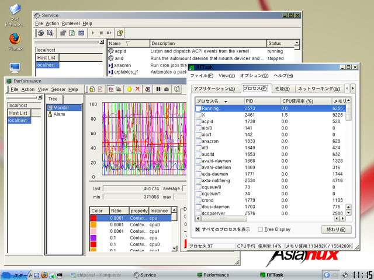Open the Sensor menu in Performance window
This screenshot has height=280, width=374.
coord(58,89)
